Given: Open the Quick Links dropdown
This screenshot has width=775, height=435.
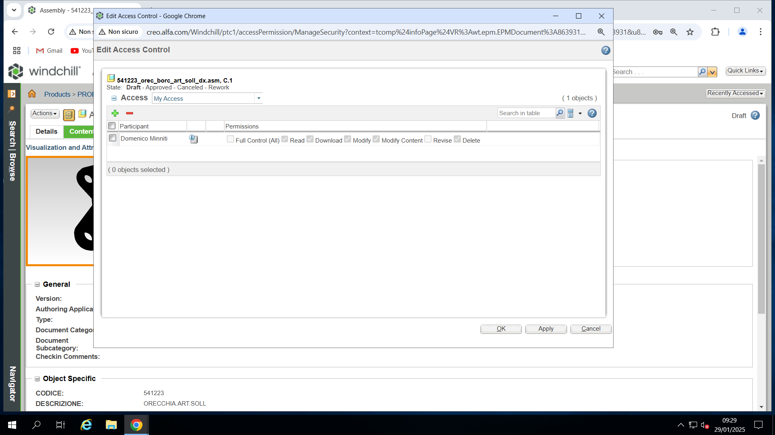Looking at the screenshot, I should click(x=745, y=70).
